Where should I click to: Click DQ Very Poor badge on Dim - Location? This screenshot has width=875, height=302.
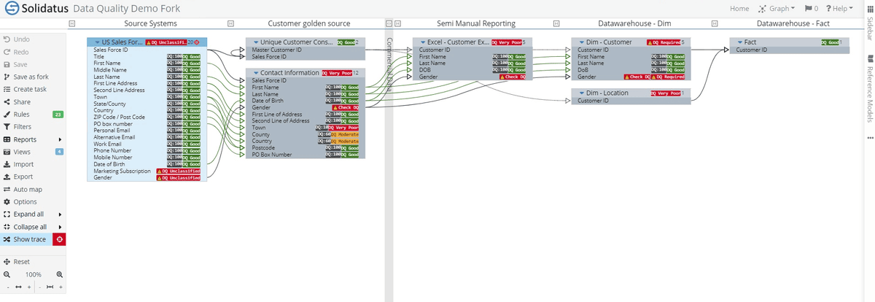coord(665,93)
